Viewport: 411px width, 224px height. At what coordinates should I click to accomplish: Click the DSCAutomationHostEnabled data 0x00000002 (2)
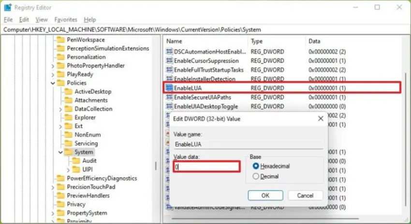click(x=327, y=52)
